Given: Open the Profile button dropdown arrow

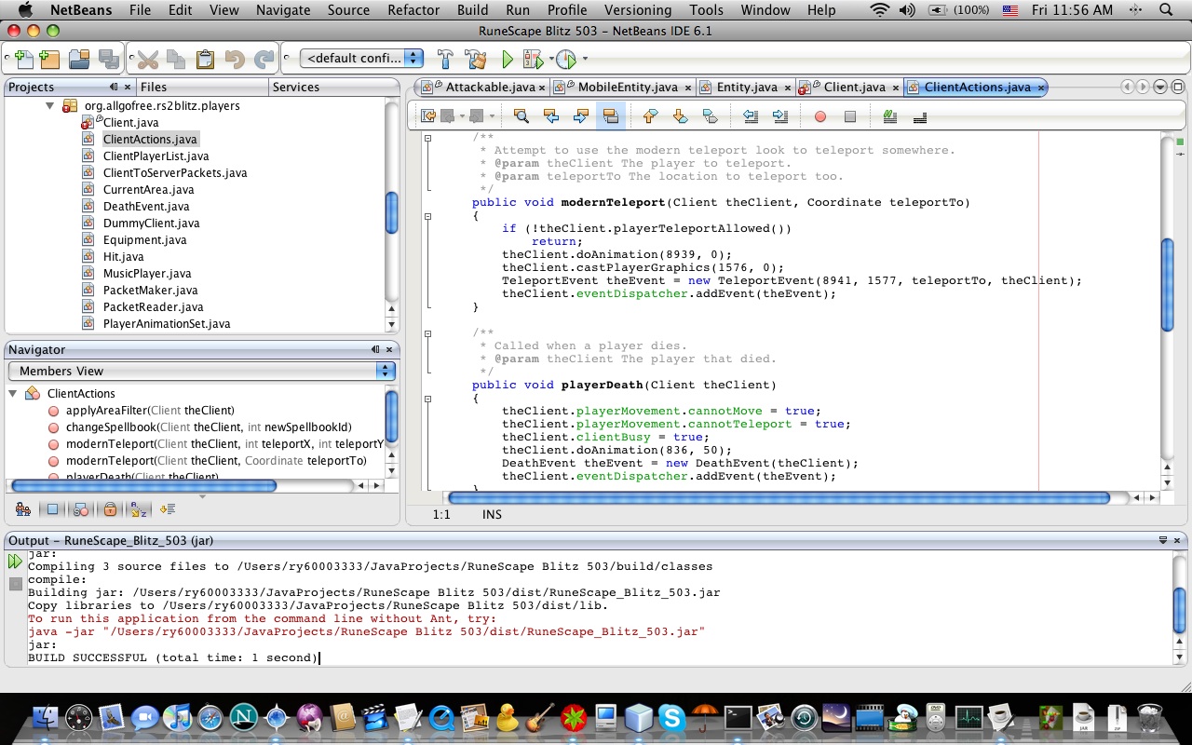Looking at the screenshot, I should tap(585, 60).
